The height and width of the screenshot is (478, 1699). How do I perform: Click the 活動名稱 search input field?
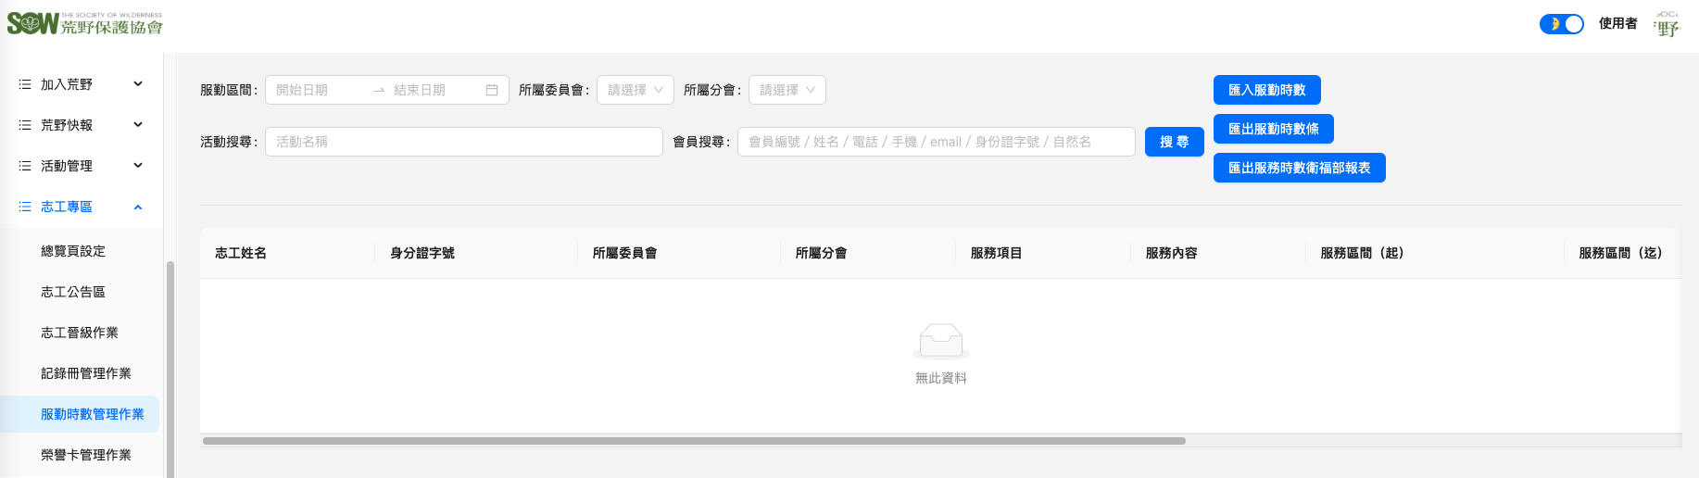tap(463, 142)
